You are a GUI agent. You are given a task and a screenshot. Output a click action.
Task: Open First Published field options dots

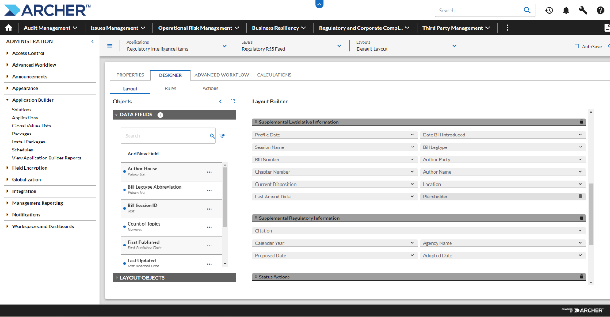pos(209,246)
